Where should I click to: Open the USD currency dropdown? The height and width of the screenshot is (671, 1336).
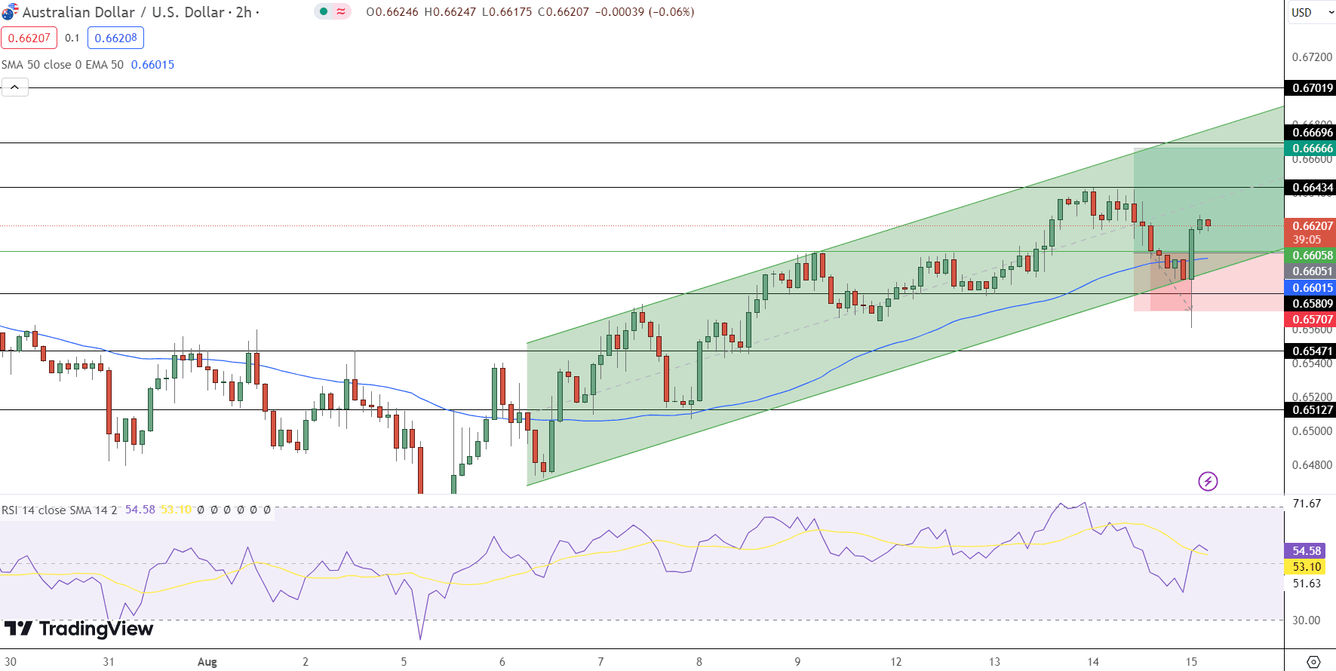point(1311,12)
